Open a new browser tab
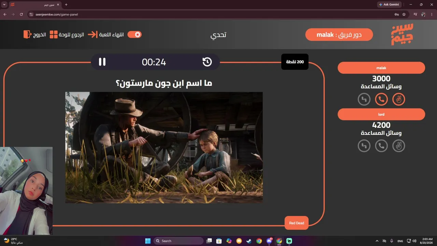The image size is (437, 246). (x=66, y=5)
